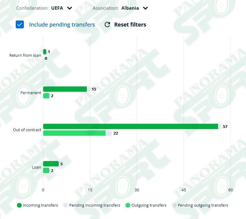This screenshot has width=246, height=219.
Task: Expand the Association Albania dropdown arrow
Action: click(145, 8)
